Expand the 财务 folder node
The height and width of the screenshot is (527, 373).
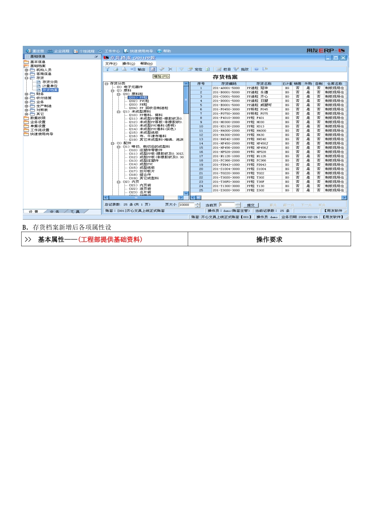click(26, 94)
